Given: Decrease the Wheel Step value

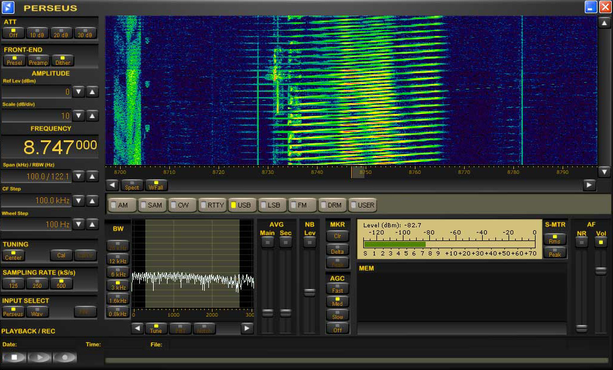Looking at the screenshot, I should (79, 224).
